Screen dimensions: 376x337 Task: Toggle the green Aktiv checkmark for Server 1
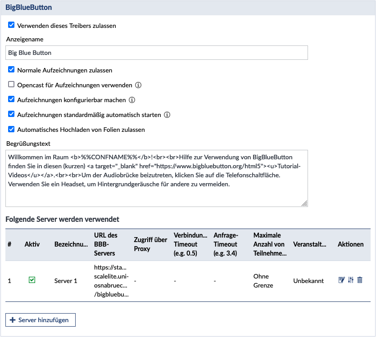32,280
